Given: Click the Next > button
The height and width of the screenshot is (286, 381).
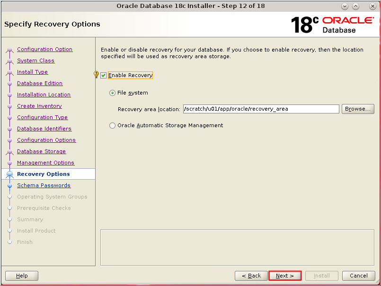Looking at the screenshot, I should click(x=285, y=276).
